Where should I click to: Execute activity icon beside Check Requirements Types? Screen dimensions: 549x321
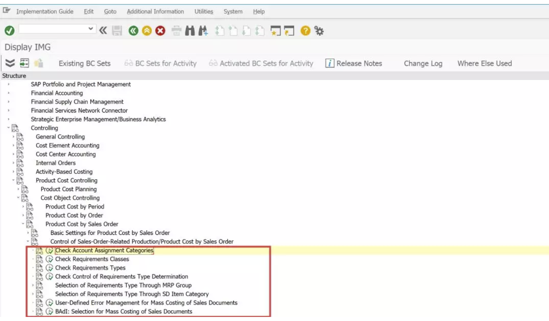point(50,268)
